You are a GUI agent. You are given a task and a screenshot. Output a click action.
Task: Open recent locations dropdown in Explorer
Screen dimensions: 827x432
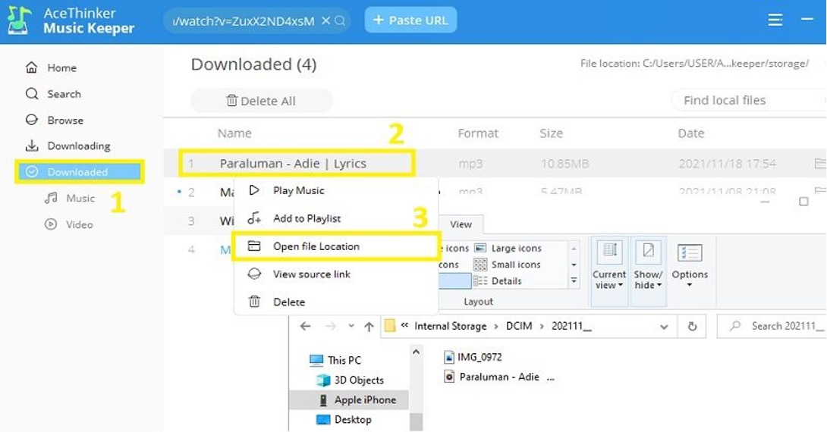tap(351, 326)
